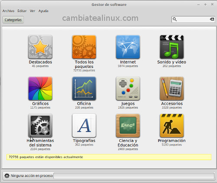This screenshot has height=183, width=217.
Task: Click the '2104 paquetes' count text
Action: pos(40,149)
